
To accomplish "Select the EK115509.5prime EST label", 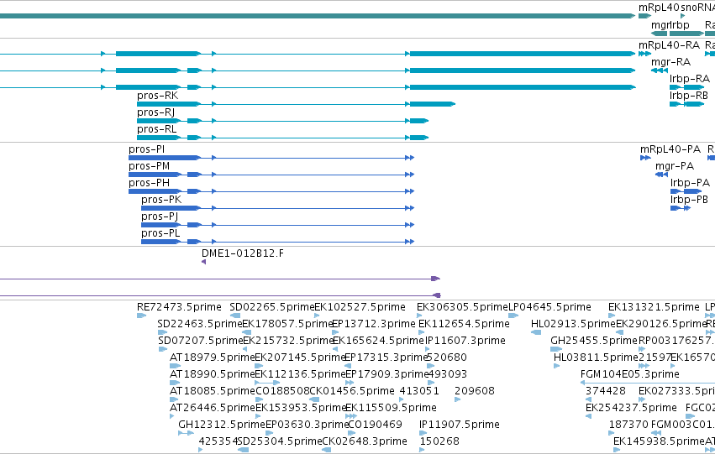I will point(391,409).
